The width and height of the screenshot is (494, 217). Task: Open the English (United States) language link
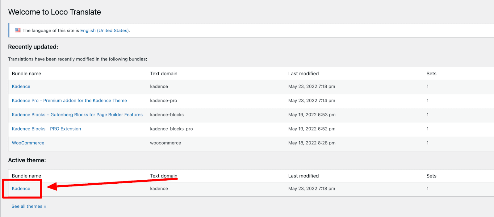104,31
